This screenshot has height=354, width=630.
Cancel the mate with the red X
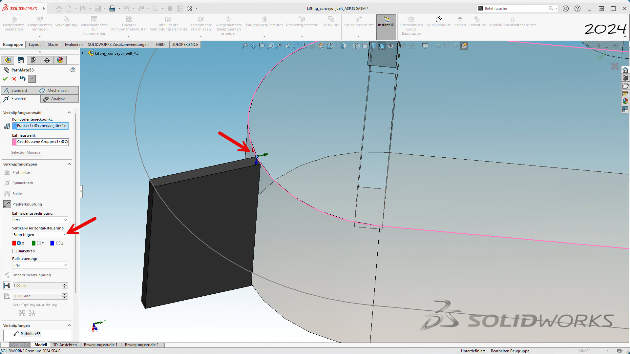coord(14,79)
